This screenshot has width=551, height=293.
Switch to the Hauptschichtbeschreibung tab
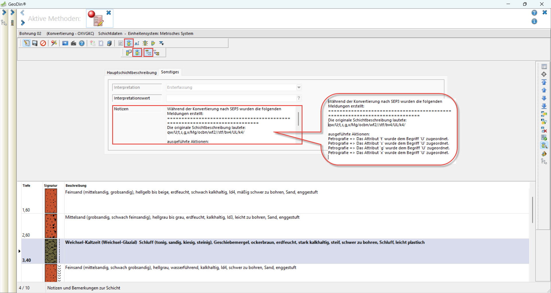click(132, 72)
